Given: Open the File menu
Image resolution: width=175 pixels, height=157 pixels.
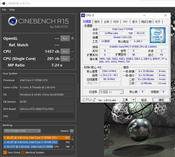Looking at the screenshot, I should click(4, 10).
